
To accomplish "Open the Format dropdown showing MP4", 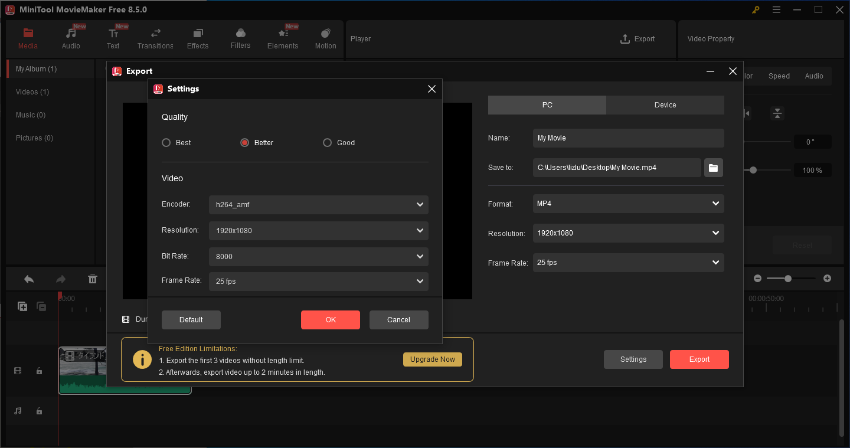I will pyautogui.click(x=628, y=204).
